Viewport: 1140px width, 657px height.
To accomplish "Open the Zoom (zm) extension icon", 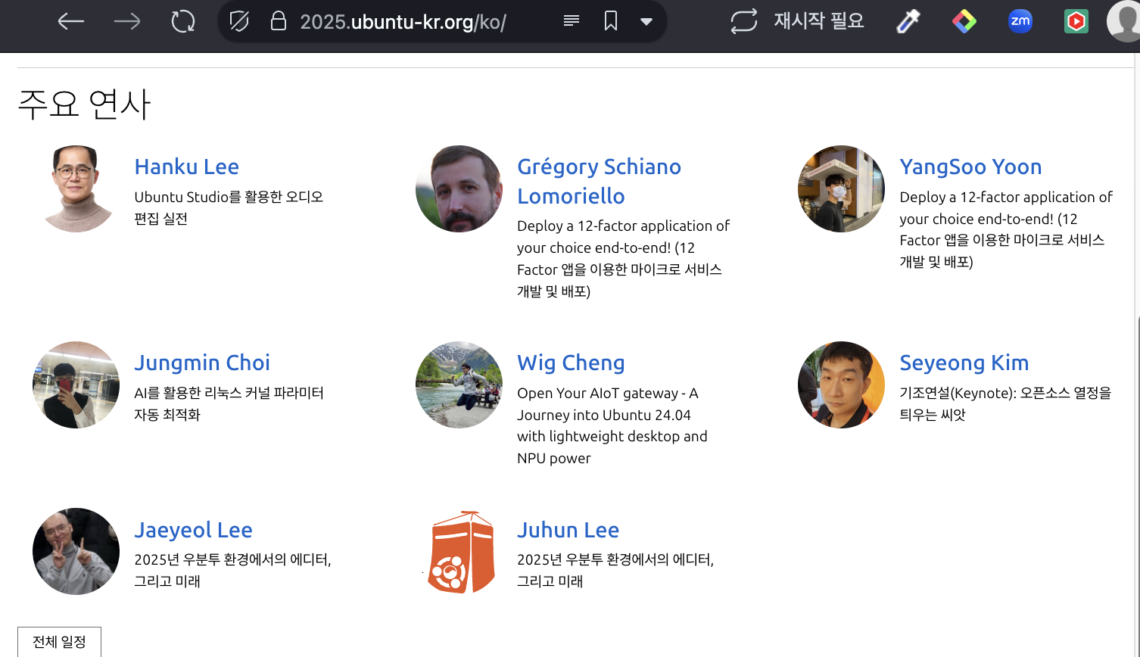I will coord(1020,21).
